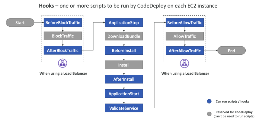Select the ValidateService hook box
This screenshot has height=121, width=256.
pos(124,108)
